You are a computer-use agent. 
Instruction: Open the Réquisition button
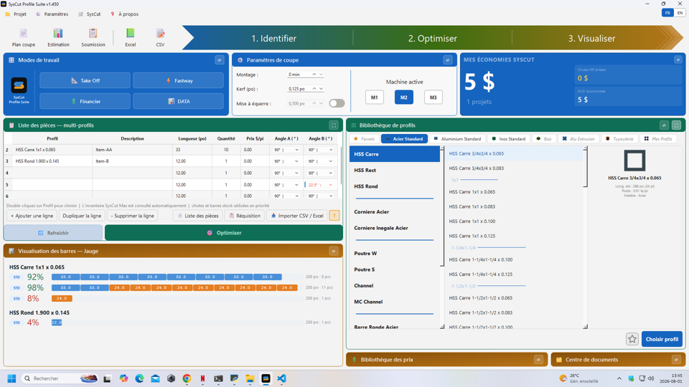point(245,216)
